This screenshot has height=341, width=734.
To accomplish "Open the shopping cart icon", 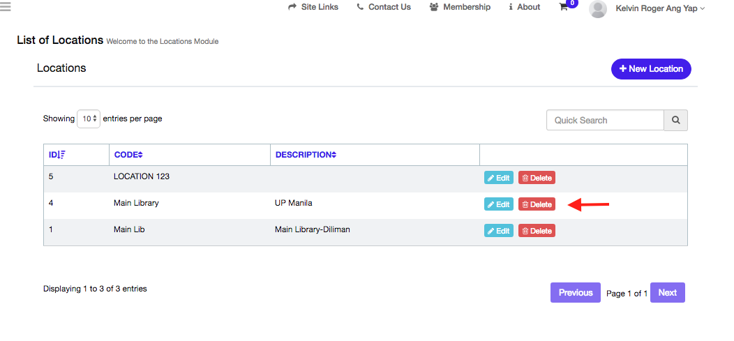I will (x=564, y=7).
